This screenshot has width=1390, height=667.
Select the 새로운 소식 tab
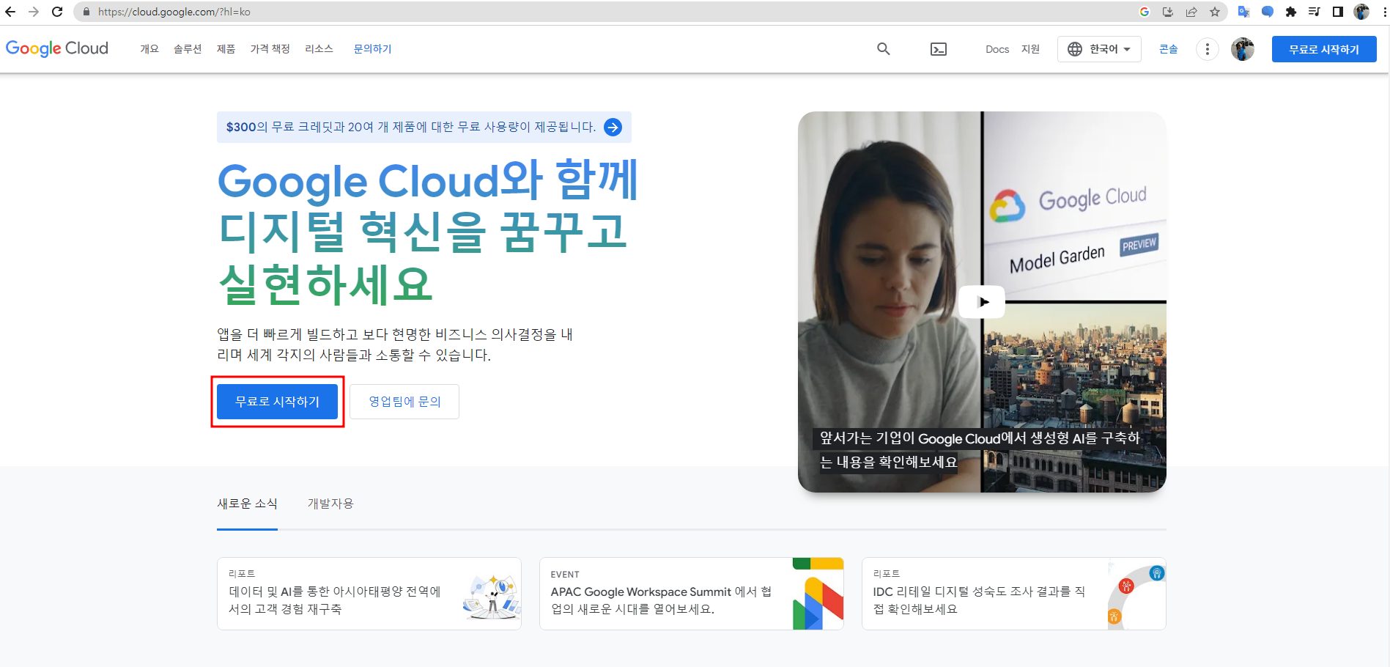(247, 504)
